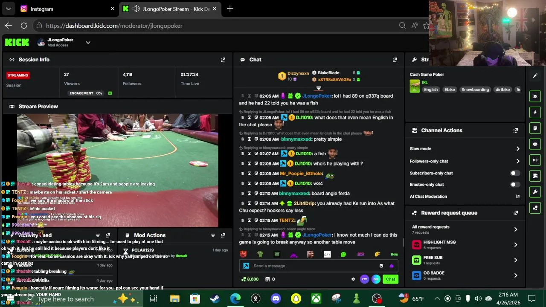Open Xbox app from the taskbar
Viewport: 546px width, 307px height.
316,299
